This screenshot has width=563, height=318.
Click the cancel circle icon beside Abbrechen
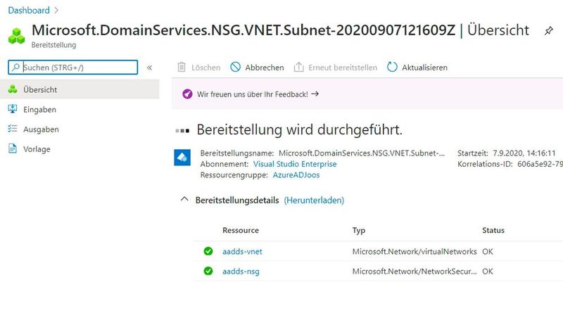point(235,67)
